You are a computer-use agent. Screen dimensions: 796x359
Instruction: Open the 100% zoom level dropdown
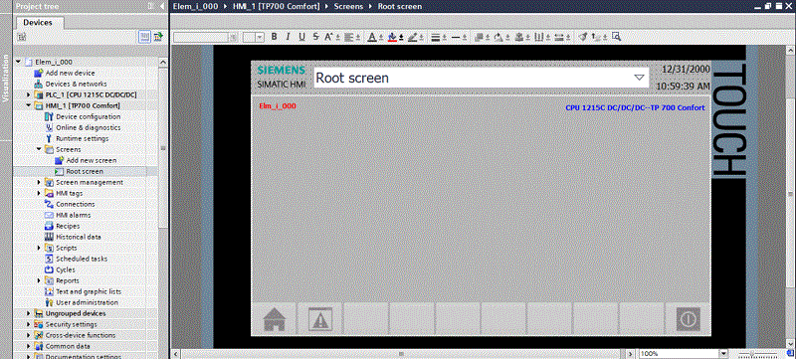724,353
